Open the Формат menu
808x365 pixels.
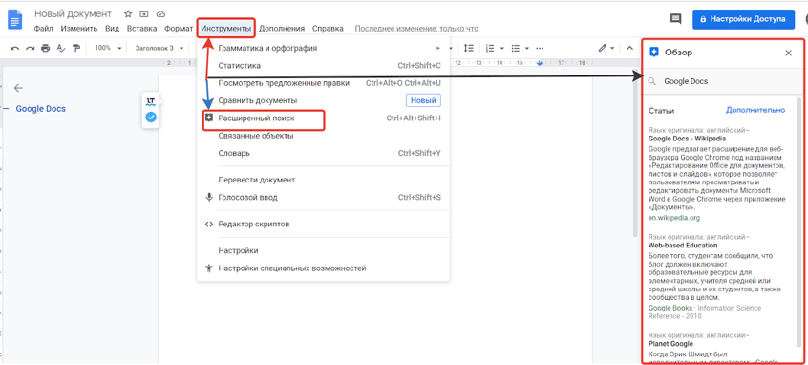(179, 29)
